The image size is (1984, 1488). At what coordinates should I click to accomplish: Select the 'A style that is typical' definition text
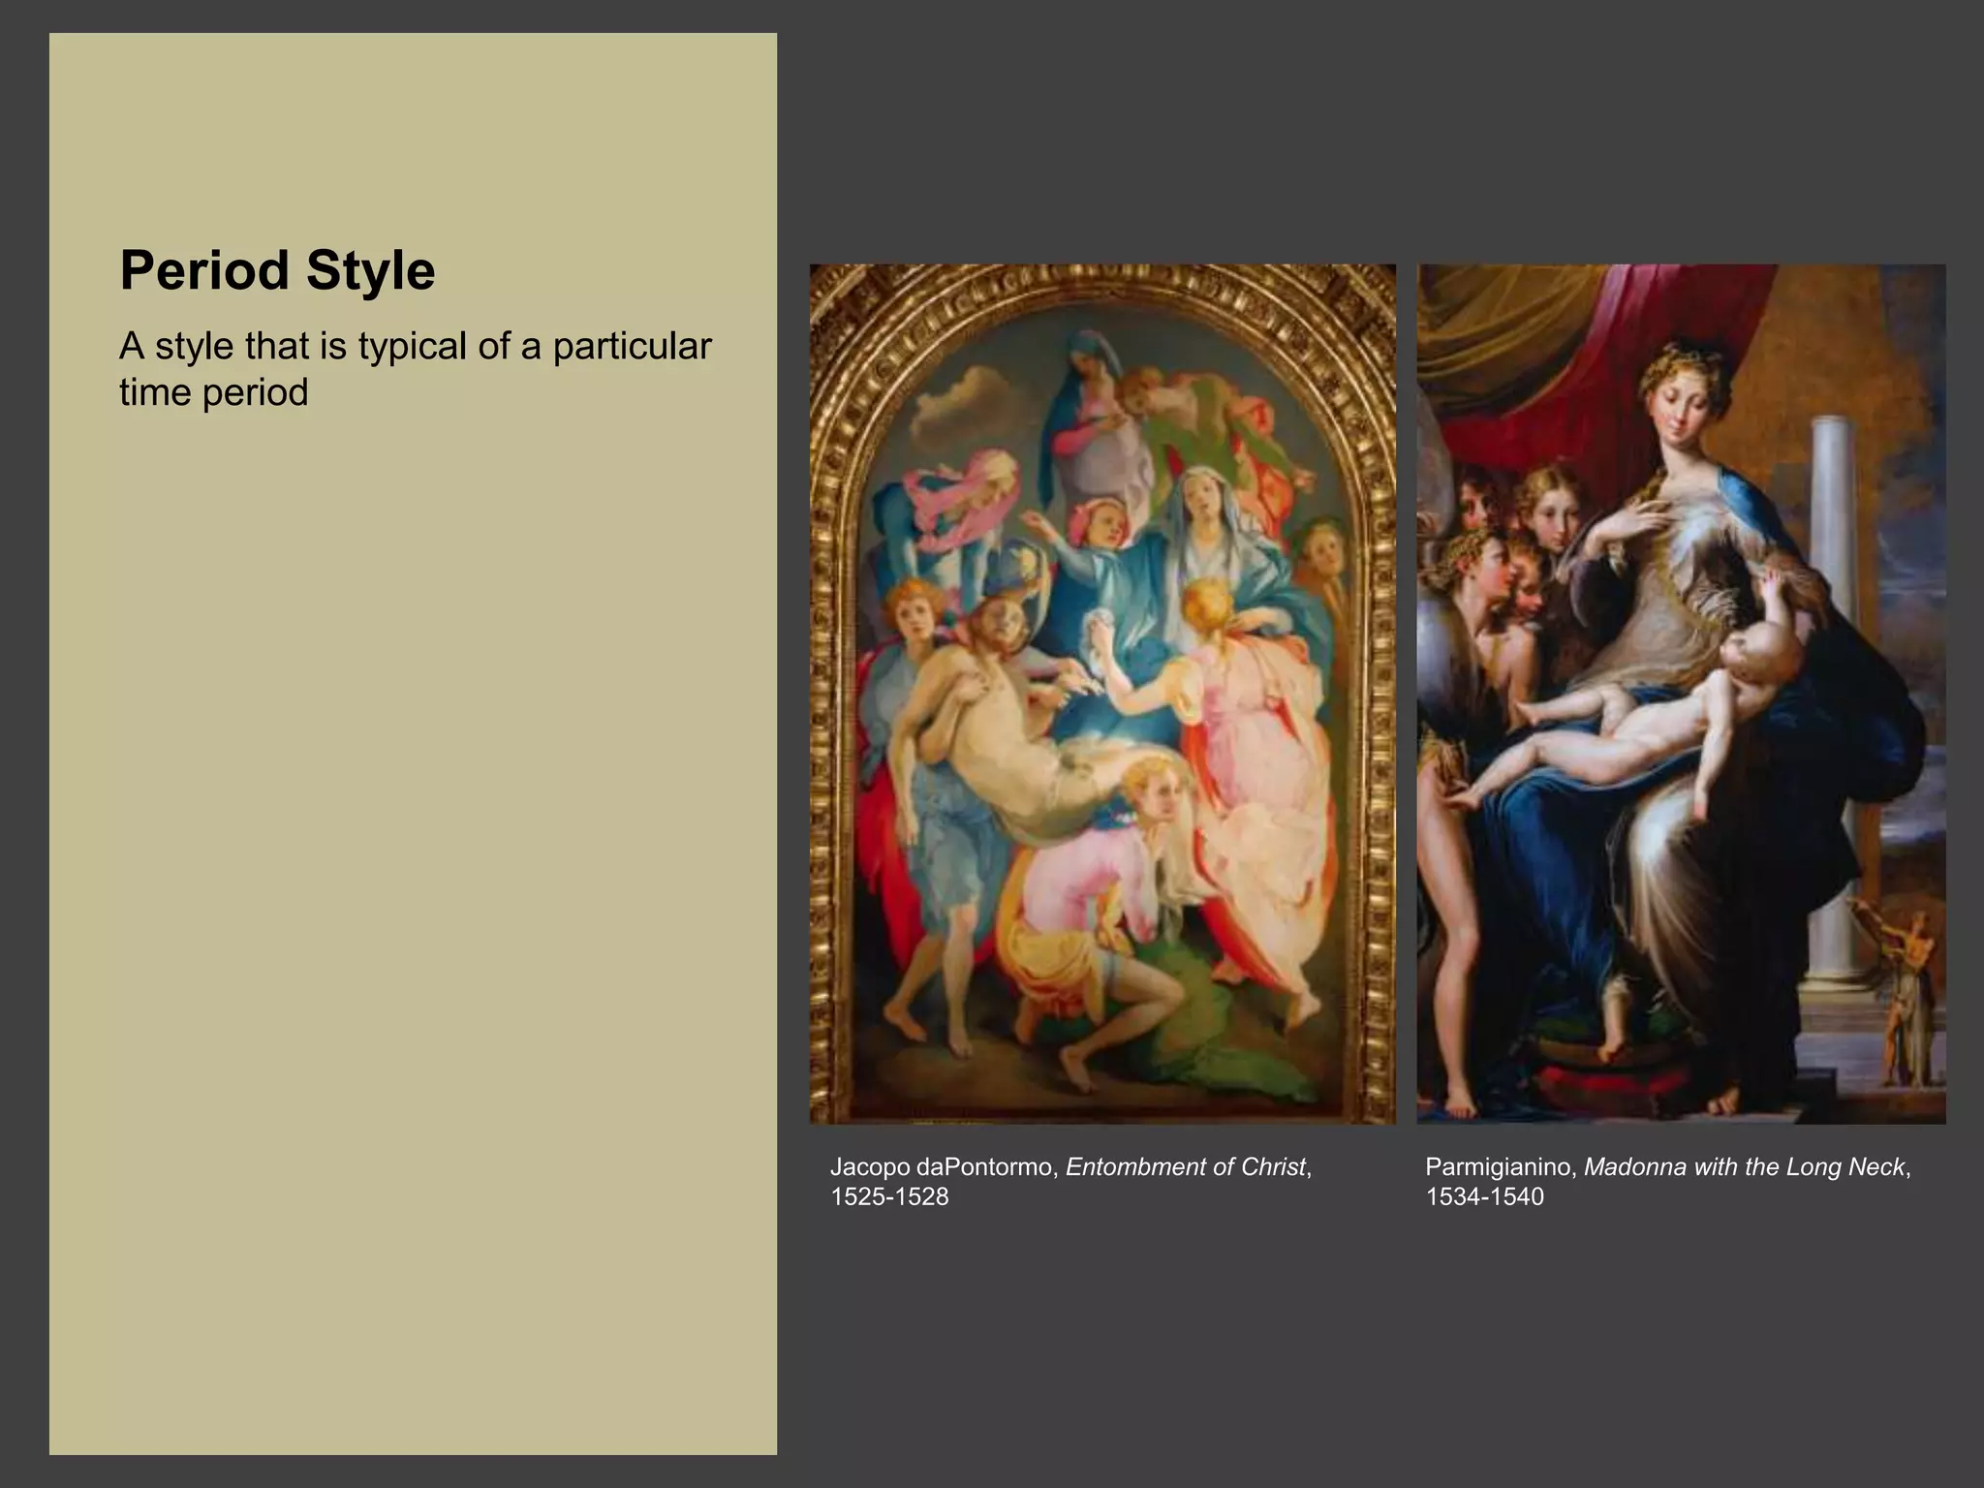(x=416, y=368)
